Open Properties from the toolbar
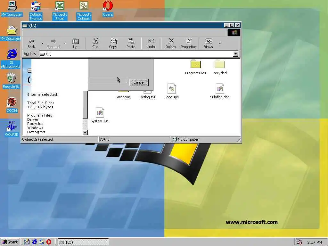Screen dimensions: 328x246 point(188,43)
